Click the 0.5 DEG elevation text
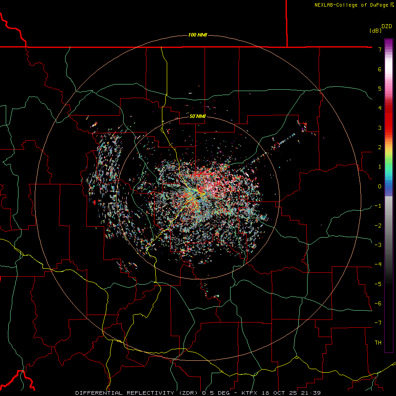Image resolution: width=396 pixels, height=396 pixels. [216, 393]
